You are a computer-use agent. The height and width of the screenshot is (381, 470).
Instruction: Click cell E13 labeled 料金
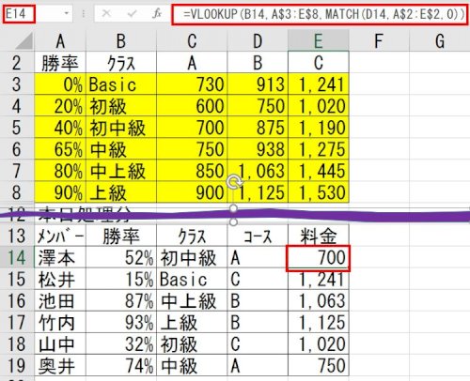[x=319, y=236]
